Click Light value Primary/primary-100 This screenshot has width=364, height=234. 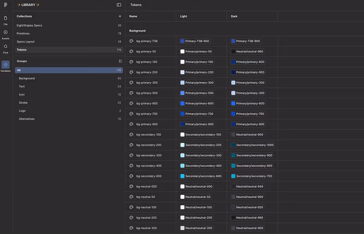click(x=197, y=62)
